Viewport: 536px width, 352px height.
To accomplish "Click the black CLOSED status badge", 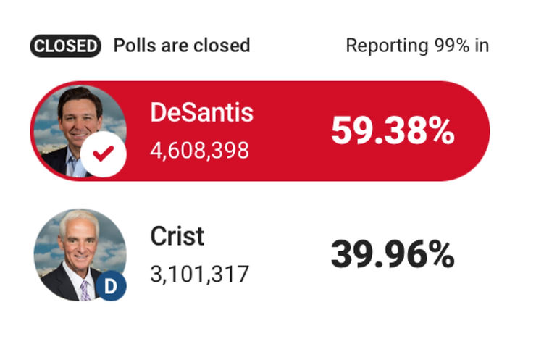I will point(66,46).
